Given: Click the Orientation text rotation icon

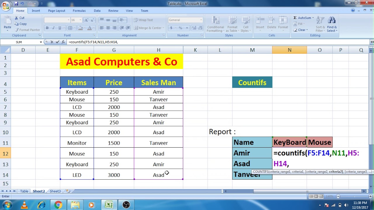Looking at the screenshot, I should pos(122,20).
